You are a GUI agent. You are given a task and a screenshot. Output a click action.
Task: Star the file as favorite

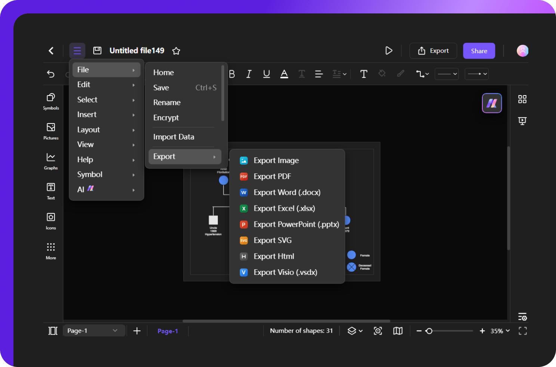click(x=176, y=51)
